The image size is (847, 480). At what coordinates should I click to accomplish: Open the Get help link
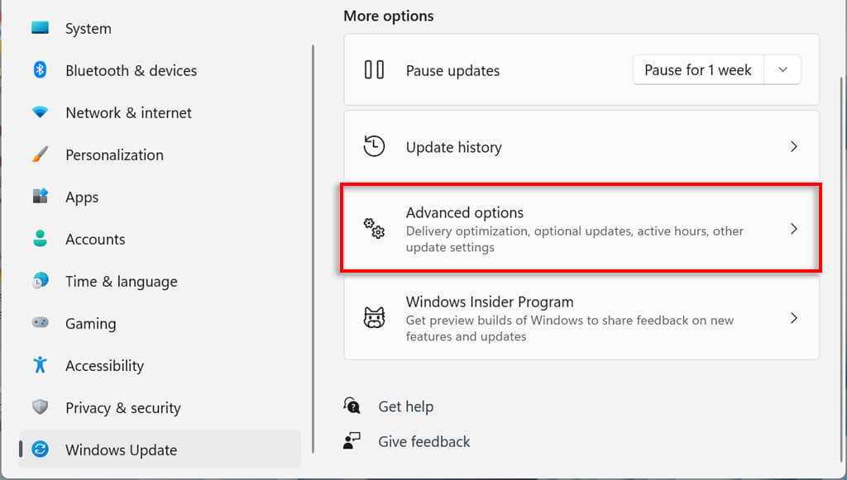(405, 406)
